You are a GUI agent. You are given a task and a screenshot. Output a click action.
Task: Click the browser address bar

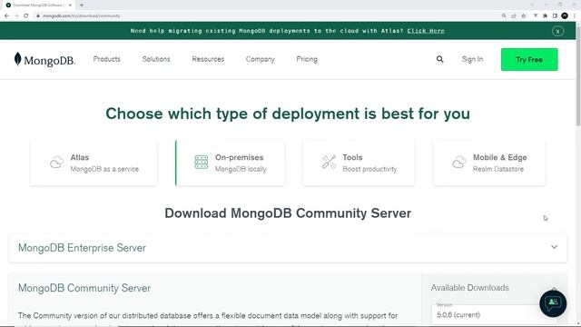(267, 16)
